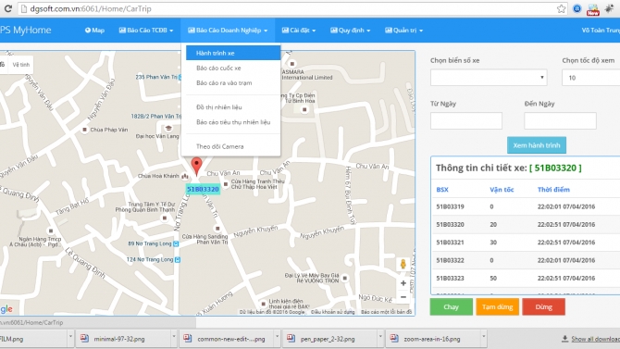
Task: Reload the page with browser refresh icon
Action: click(x=7, y=8)
